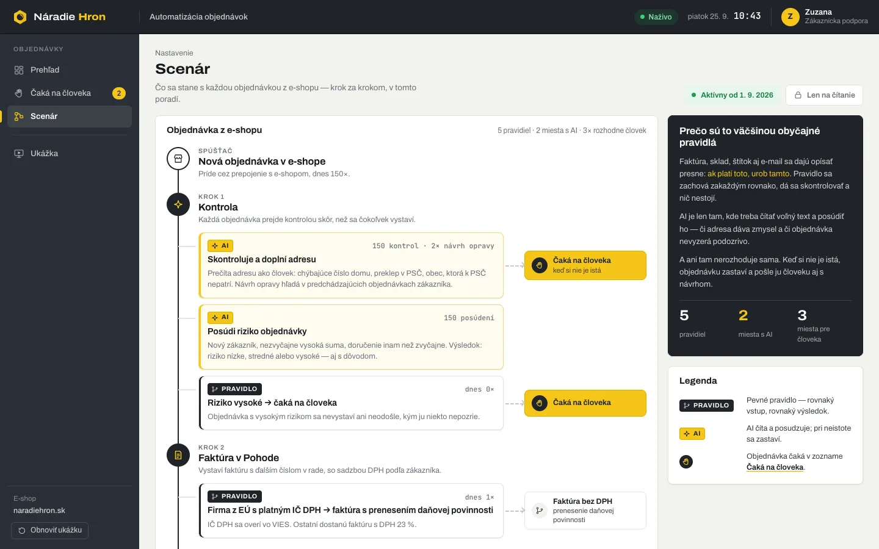
Task: Select the Firma z EÚ s platným IČ DPH rule
Action: click(x=351, y=511)
